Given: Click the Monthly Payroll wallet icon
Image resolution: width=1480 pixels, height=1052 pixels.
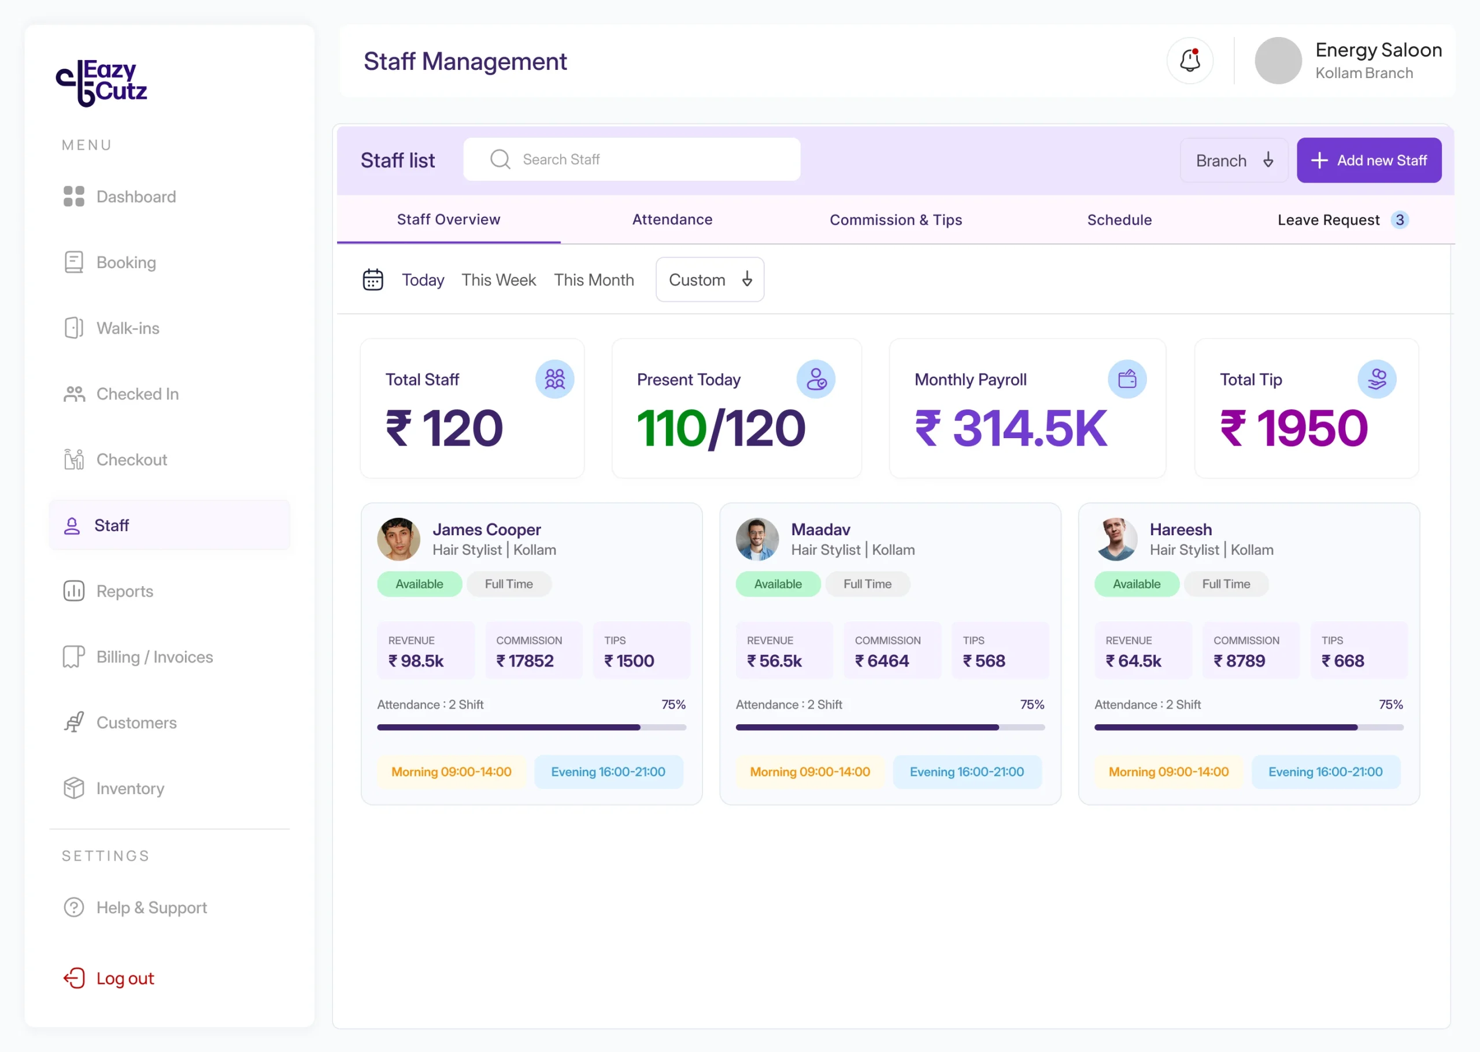Looking at the screenshot, I should (1127, 379).
